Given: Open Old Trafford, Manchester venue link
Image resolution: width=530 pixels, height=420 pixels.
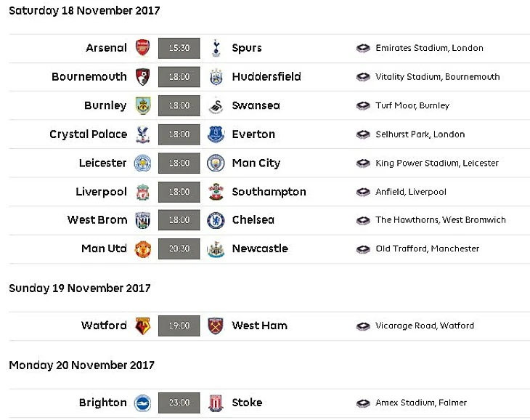Looking at the screenshot, I should pyautogui.click(x=427, y=249).
